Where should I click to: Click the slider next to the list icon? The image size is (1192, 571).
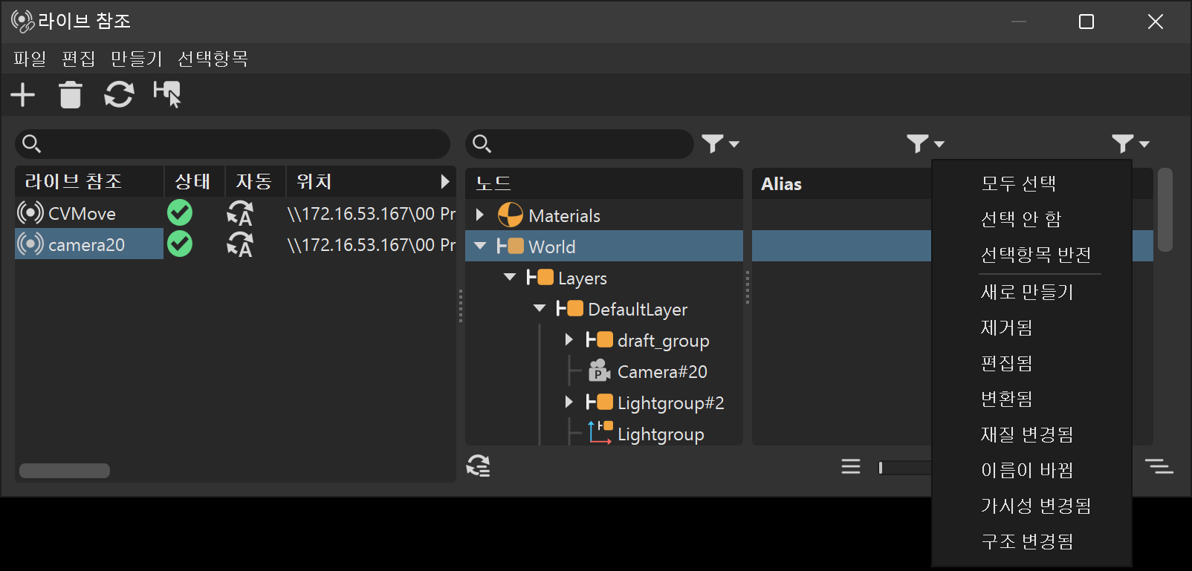(x=904, y=467)
